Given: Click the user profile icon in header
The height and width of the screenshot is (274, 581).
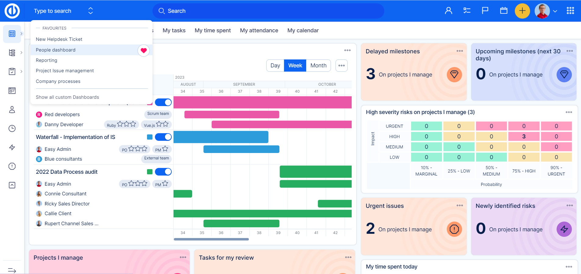Looking at the screenshot, I should point(448,11).
